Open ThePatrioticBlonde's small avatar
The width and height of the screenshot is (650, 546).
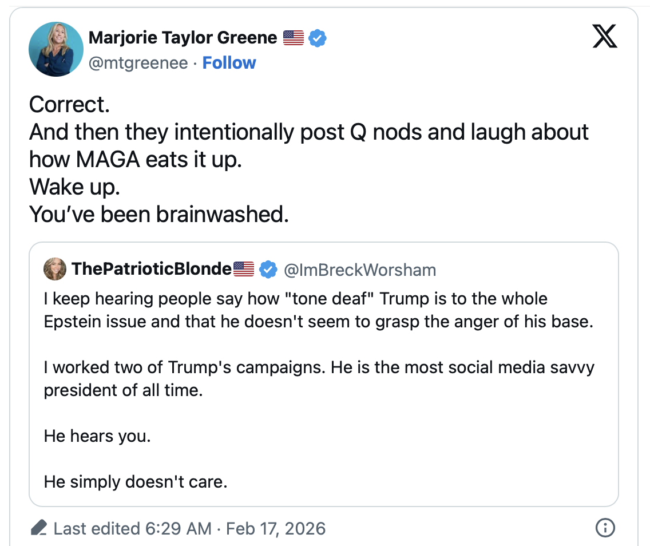tap(55, 269)
